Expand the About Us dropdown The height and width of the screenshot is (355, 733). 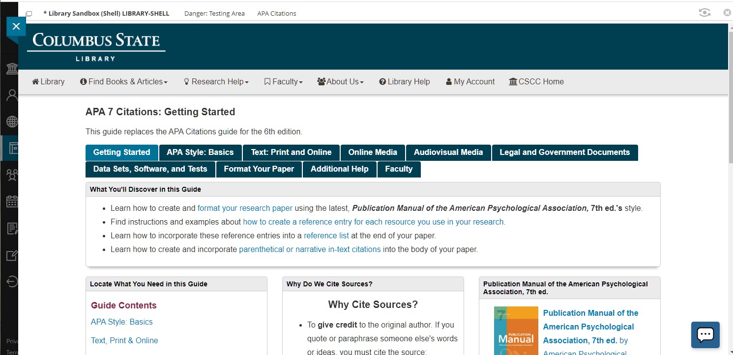pyautogui.click(x=341, y=82)
